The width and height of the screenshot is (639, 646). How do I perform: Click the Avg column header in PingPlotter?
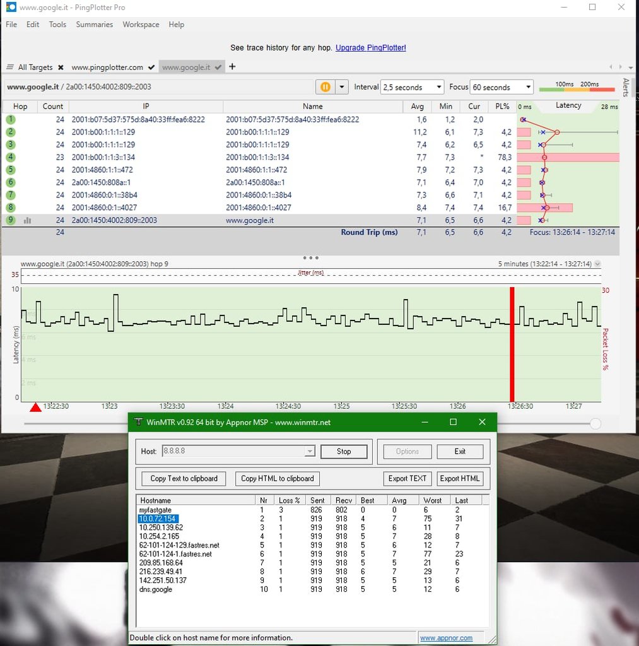(x=418, y=106)
